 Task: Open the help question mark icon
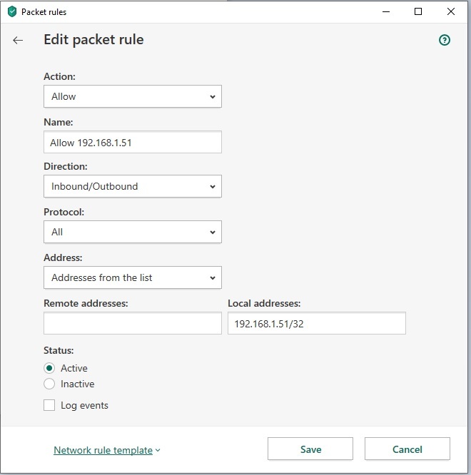click(x=445, y=41)
